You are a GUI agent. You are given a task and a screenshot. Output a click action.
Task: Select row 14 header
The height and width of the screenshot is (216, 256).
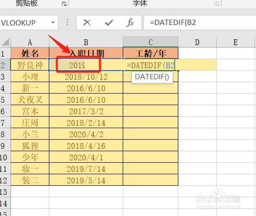point(5,204)
